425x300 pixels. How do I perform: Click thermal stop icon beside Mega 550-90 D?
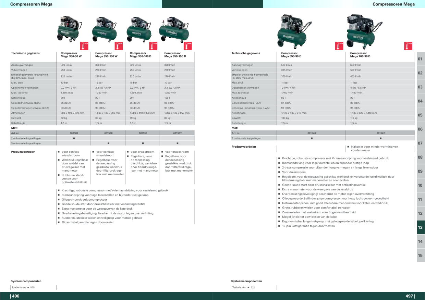click(x=339, y=46)
